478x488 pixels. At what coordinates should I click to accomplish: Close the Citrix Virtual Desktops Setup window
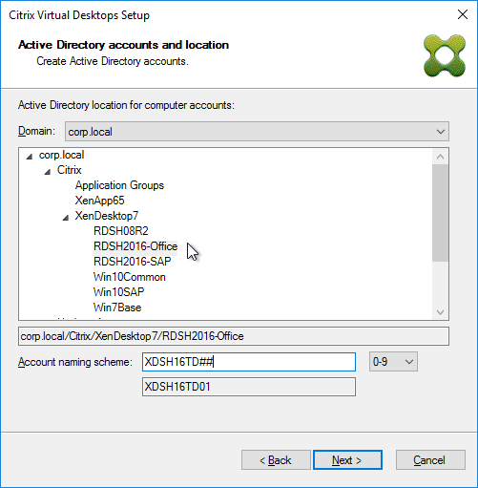pyautogui.click(x=463, y=14)
